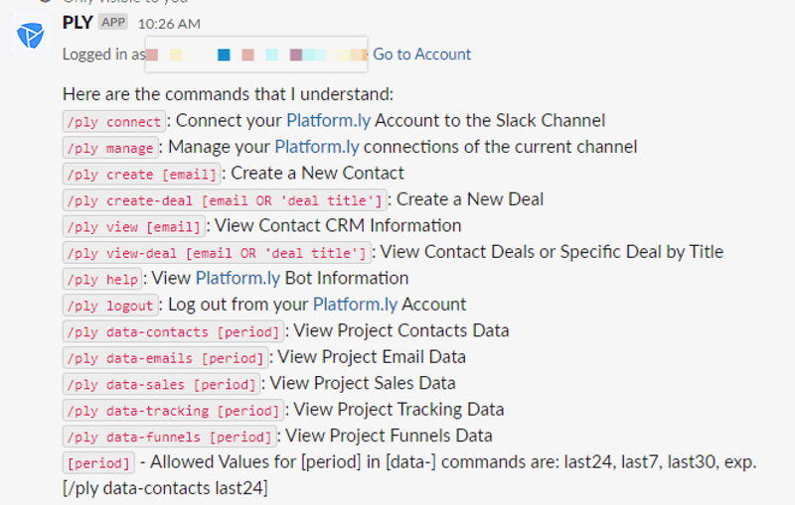Viewport: 795px width, 505px height.
Task: Click the 'Logged in as' text
Action: point(104,55)
